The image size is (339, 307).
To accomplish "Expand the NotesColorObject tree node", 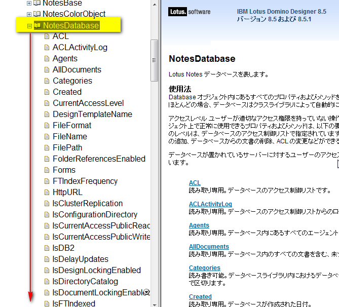I will (x=29, y=15).
